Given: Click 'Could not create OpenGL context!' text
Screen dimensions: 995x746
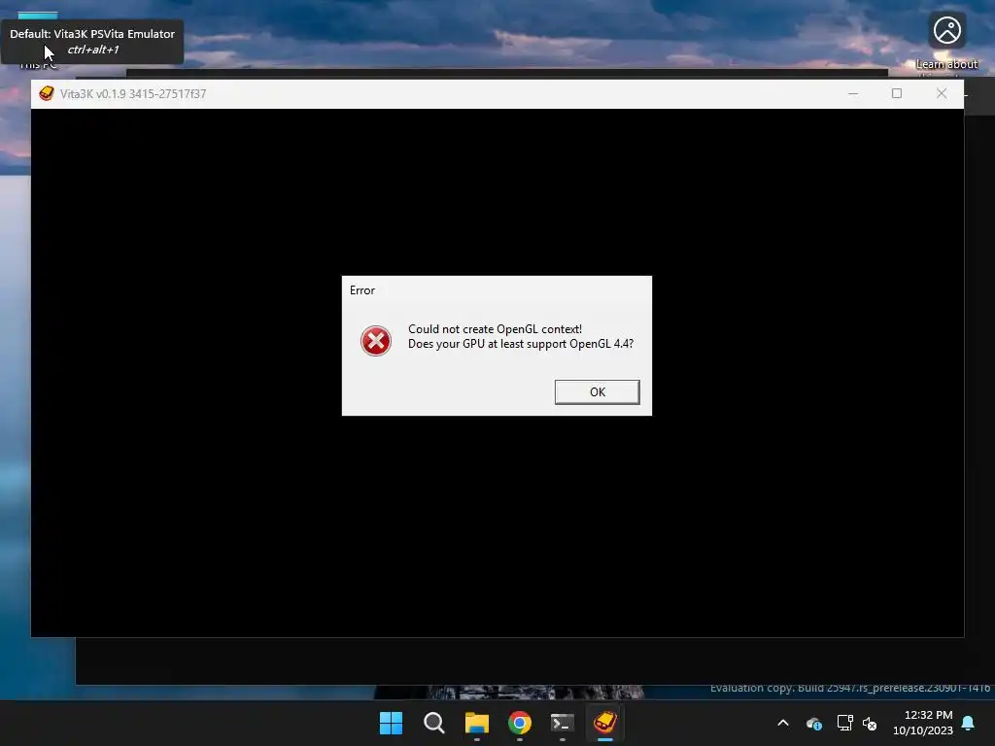Looking at the screenshot, I should coord(495,329).
